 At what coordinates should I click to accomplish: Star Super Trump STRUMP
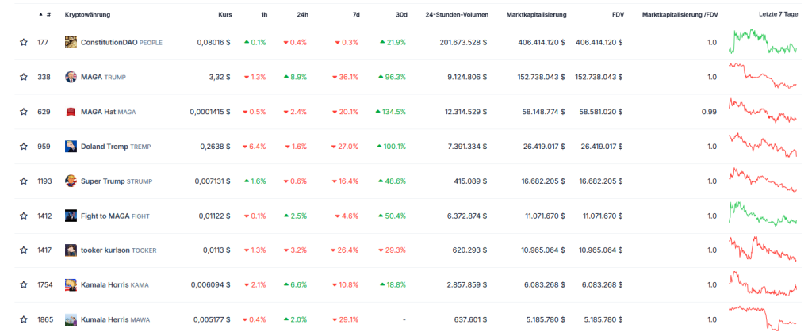(x=23, y=181)
